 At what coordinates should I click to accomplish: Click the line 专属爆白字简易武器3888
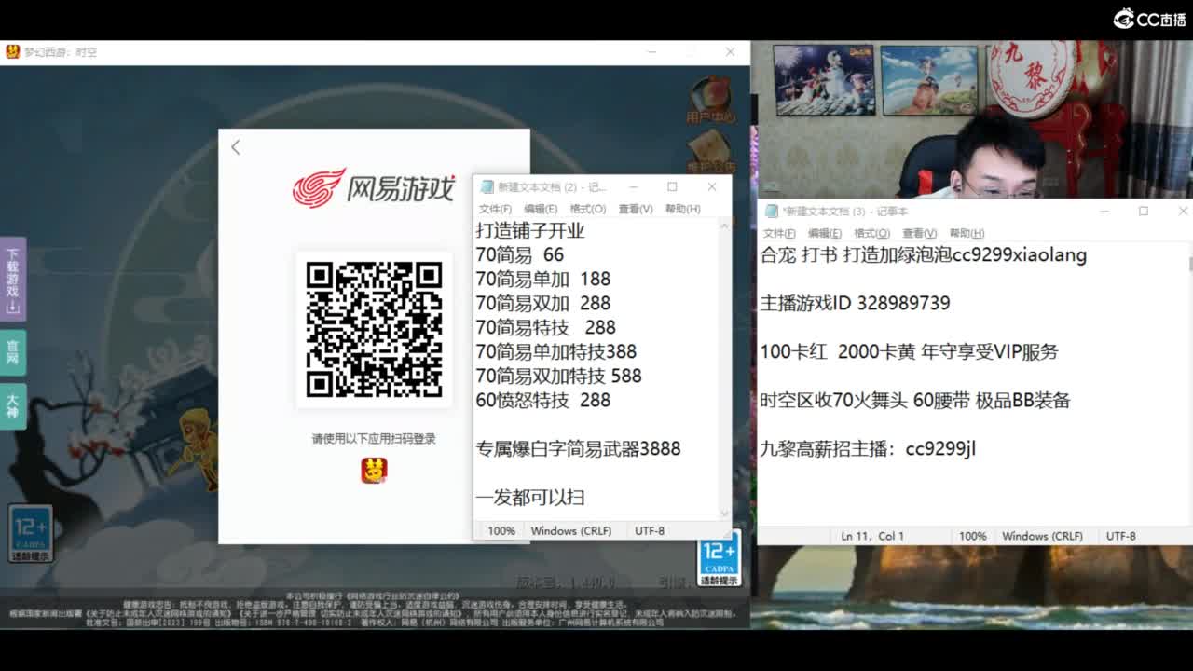point(579,448)
